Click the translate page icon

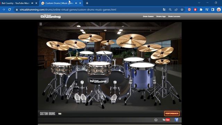[x=164, y=10]
